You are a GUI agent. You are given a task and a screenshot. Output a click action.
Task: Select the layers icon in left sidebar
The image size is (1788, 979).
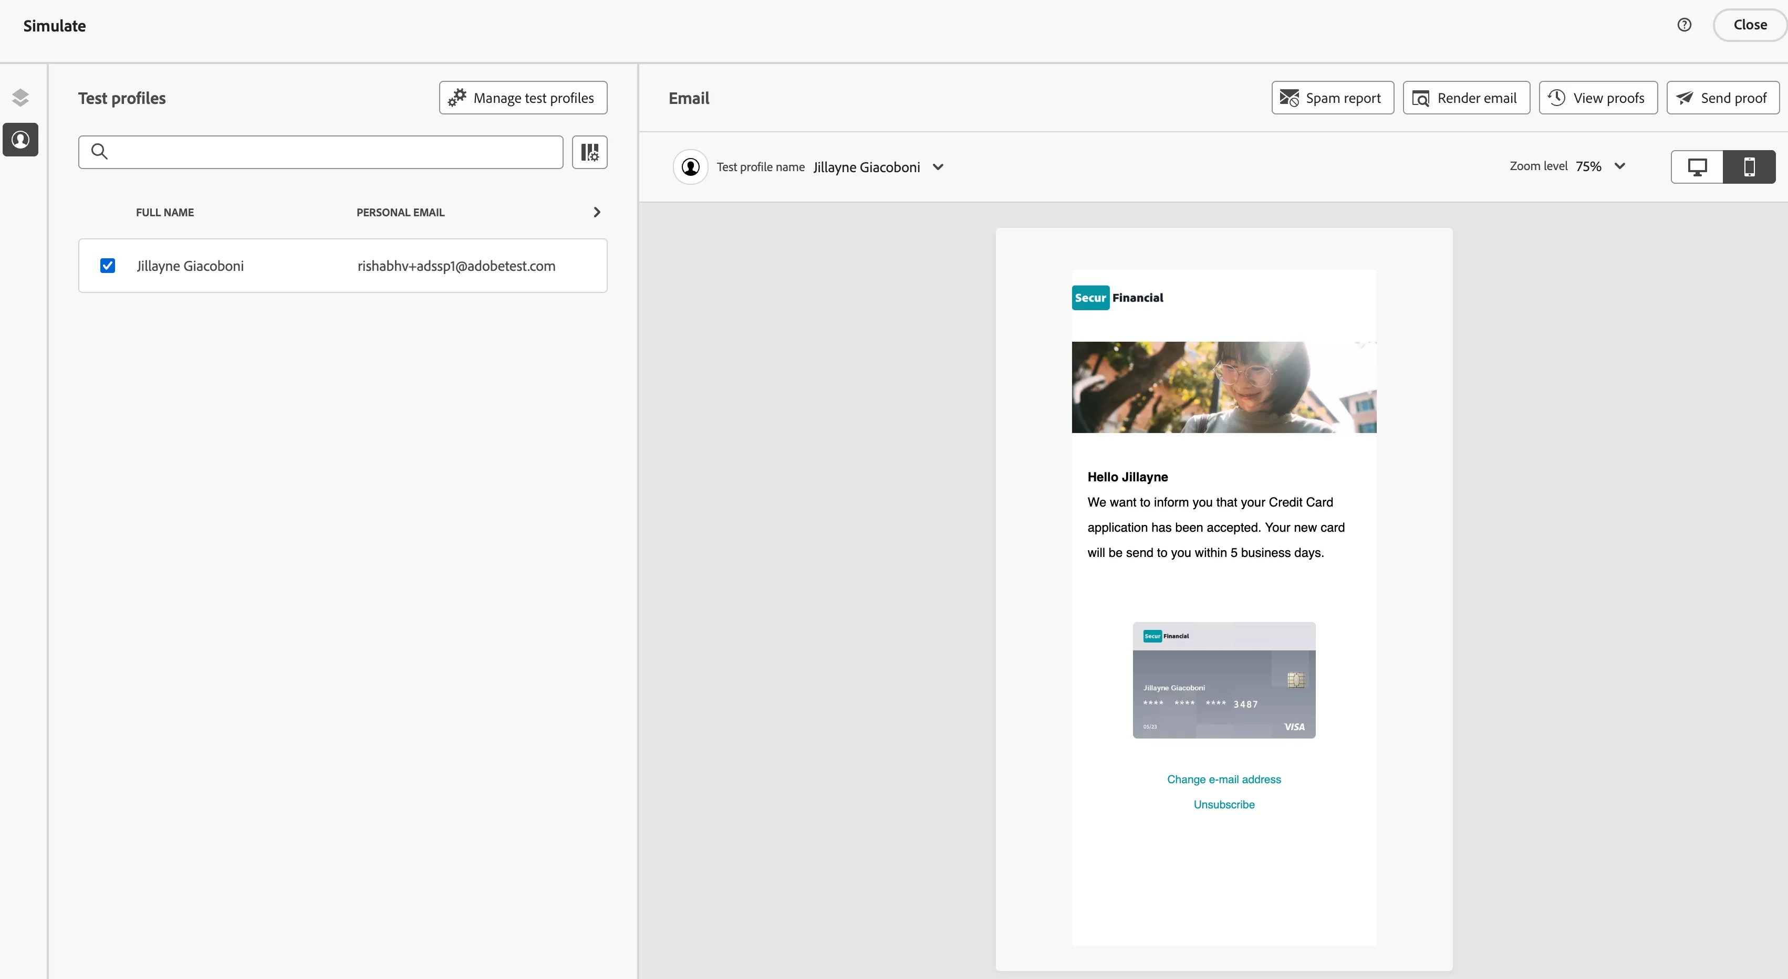point(20,97)
